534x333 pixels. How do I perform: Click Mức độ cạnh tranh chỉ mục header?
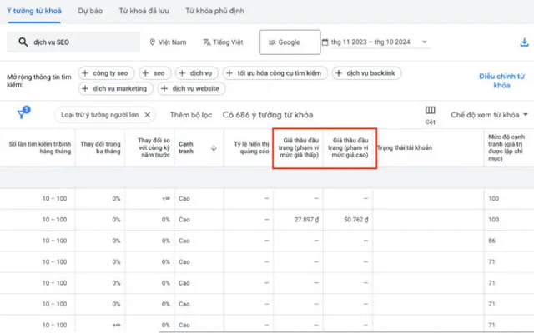coord(506,147)
